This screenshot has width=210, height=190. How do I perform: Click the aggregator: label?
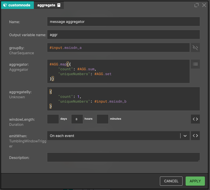19,64
